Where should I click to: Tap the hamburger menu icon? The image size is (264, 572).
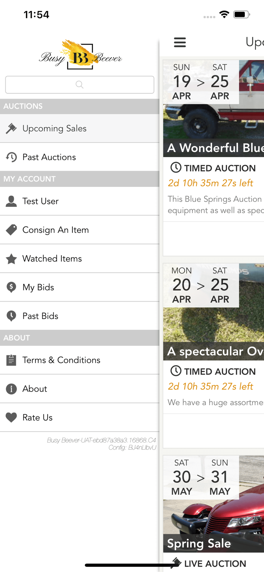180,42
